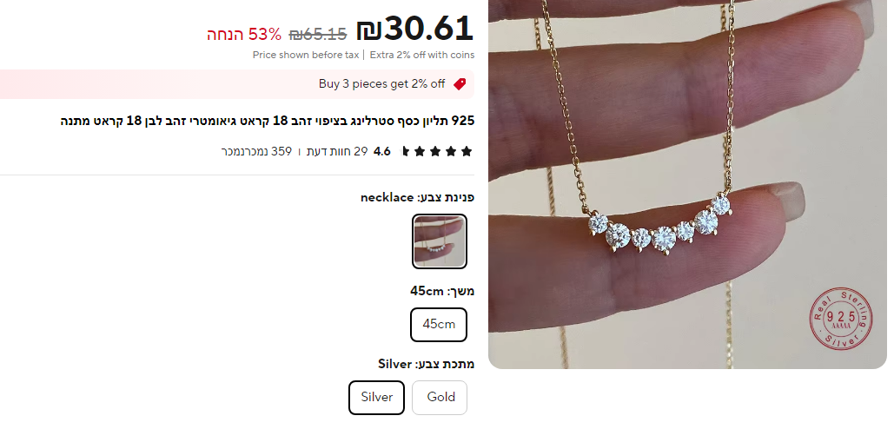894x429 pixels.
Task: Click the 30.61 shekel current price
Action: 415,30
